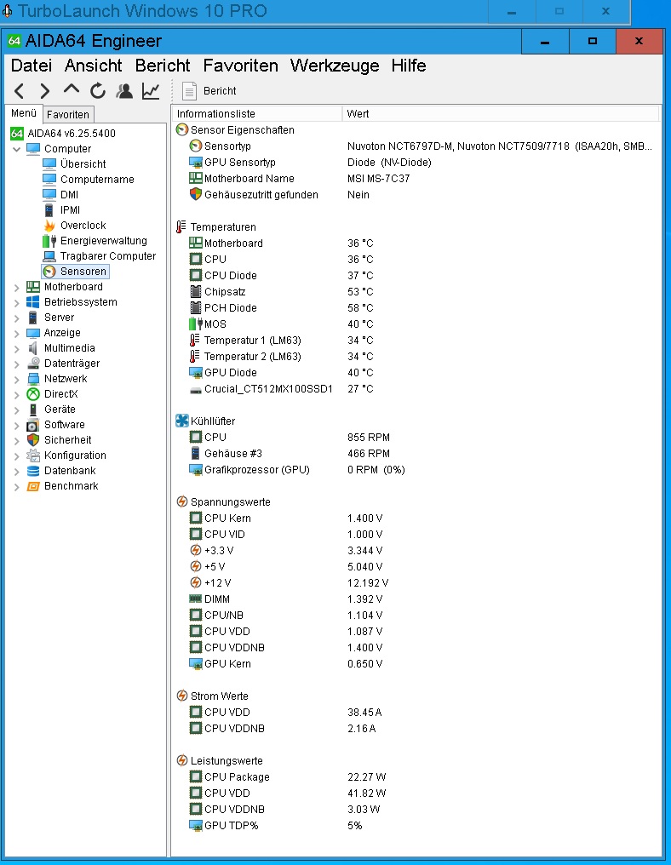Click the Overclock flame icon
Viewport: 671px width, 865px height.
pos(49,226)
